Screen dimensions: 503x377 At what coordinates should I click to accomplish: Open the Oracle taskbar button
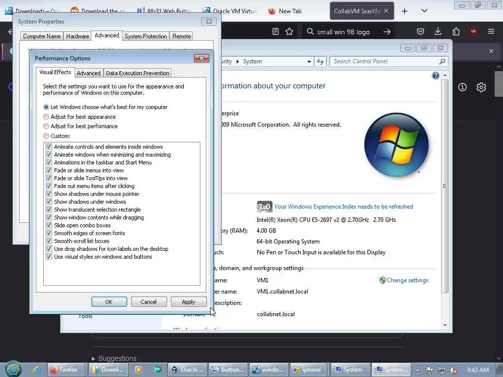pos(187,370)
